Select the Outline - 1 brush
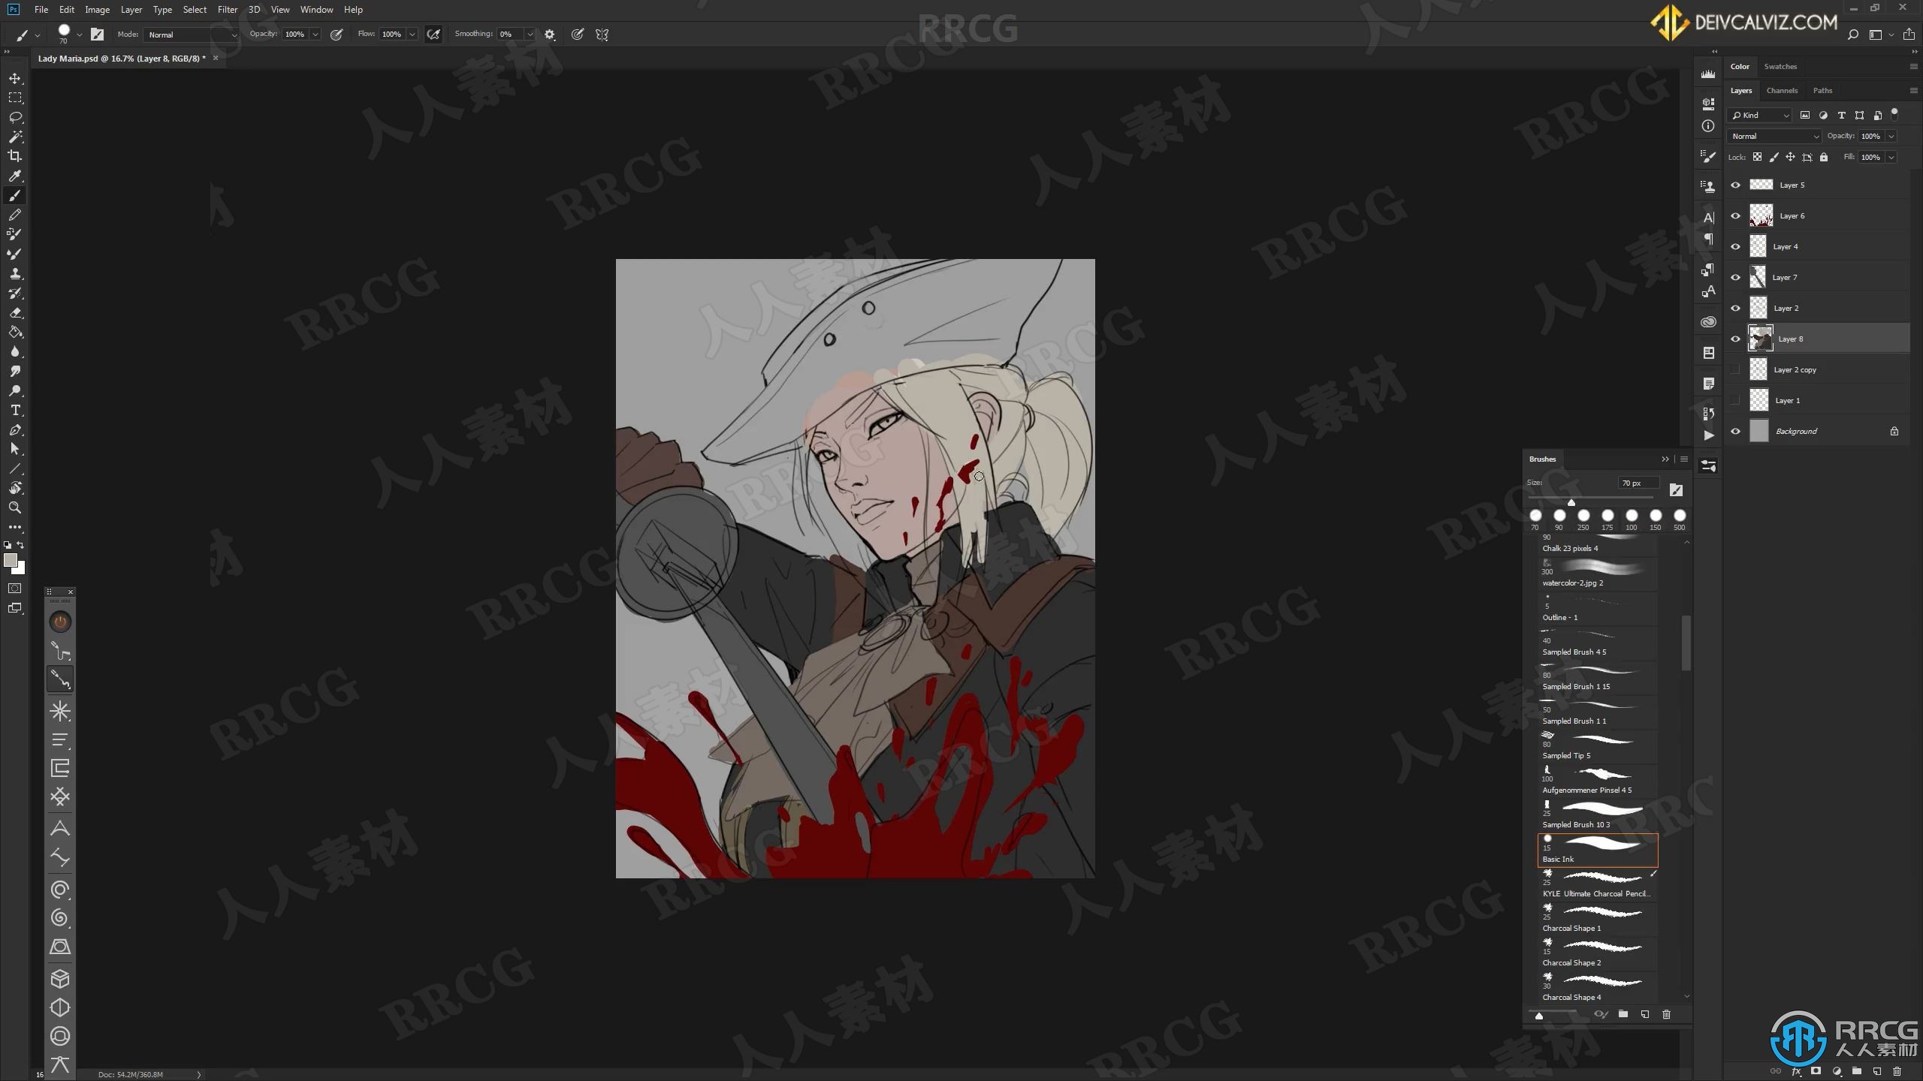Viewport: 1923px width, 1081px height. click(x=1598, y=608)
